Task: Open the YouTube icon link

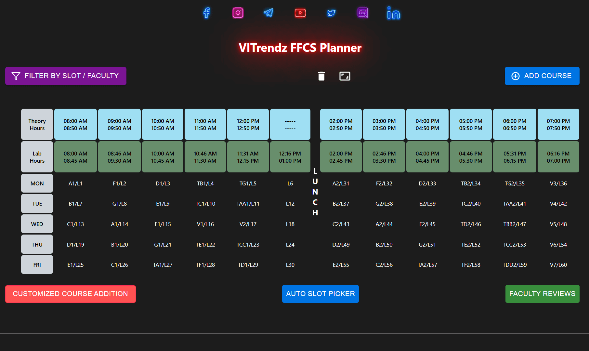Action: click(300, 13)
